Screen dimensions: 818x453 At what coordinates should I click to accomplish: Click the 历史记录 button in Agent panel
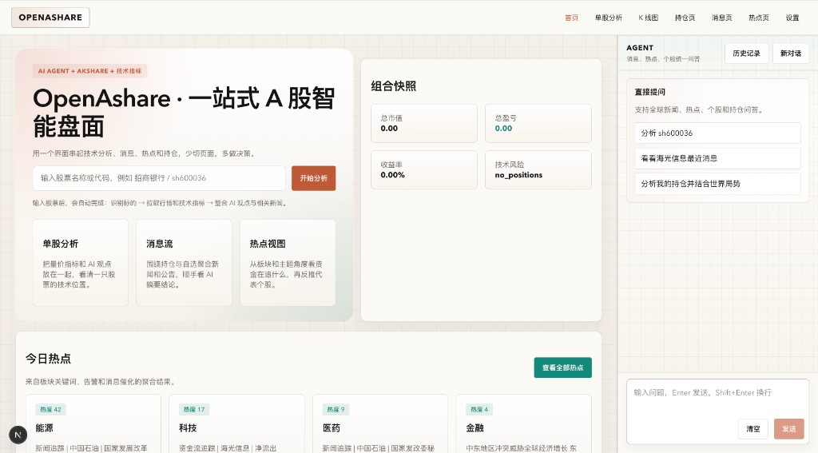coord(747,54)
